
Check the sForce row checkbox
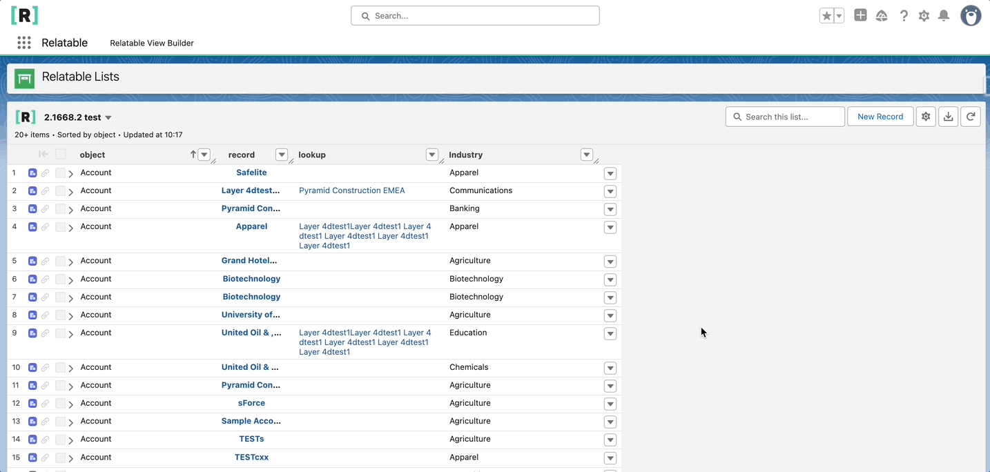(x=61, y=404)
